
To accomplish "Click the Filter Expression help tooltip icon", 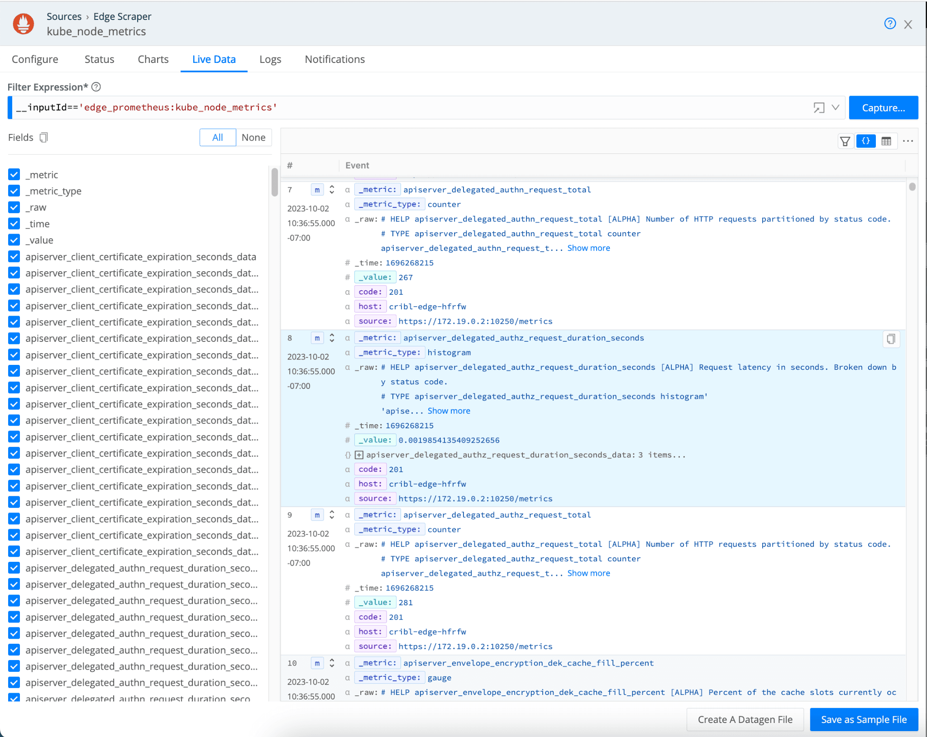I will coord(96,87).
